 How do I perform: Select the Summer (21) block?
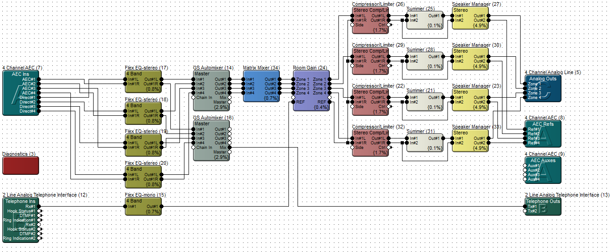pos(425,102)
